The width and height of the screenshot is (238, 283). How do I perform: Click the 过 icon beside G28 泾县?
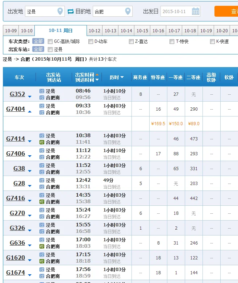pyautogui.click(x=42, y=180)
